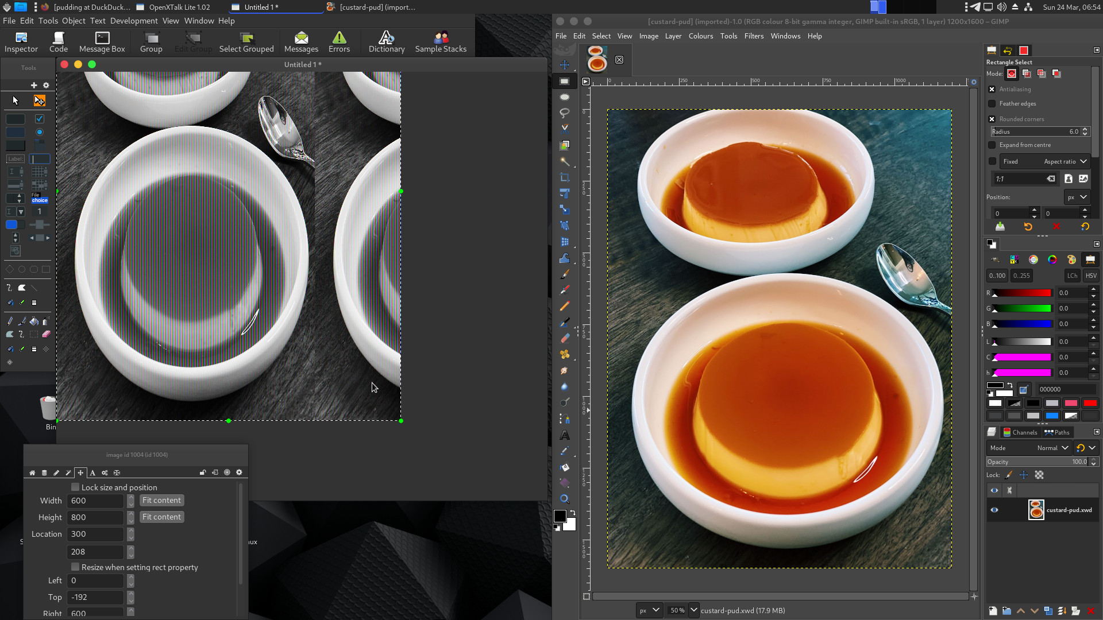Image resolution: width=1103 pixels, height=620 pixels.
Task: Open the GIMP Filters menu
Action: pyautogui.click(x=754, y=36)
